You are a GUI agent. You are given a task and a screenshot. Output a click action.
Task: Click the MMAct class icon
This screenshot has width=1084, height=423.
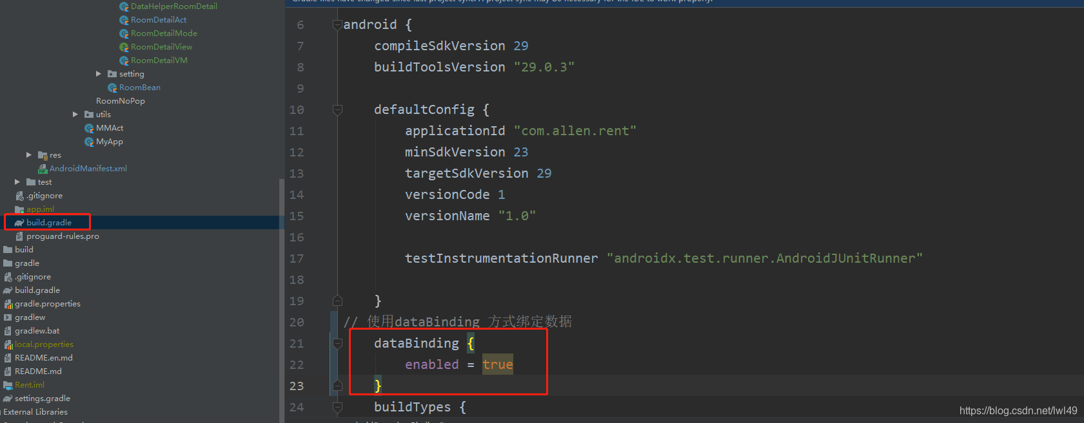89,128
